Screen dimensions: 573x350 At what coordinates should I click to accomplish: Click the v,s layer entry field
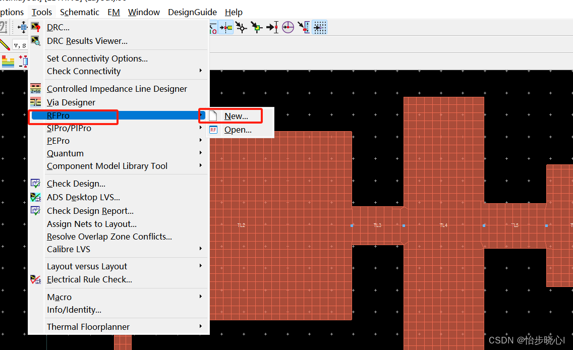coord(20,45)
